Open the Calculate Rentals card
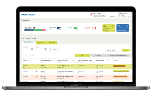 point(109,28)
